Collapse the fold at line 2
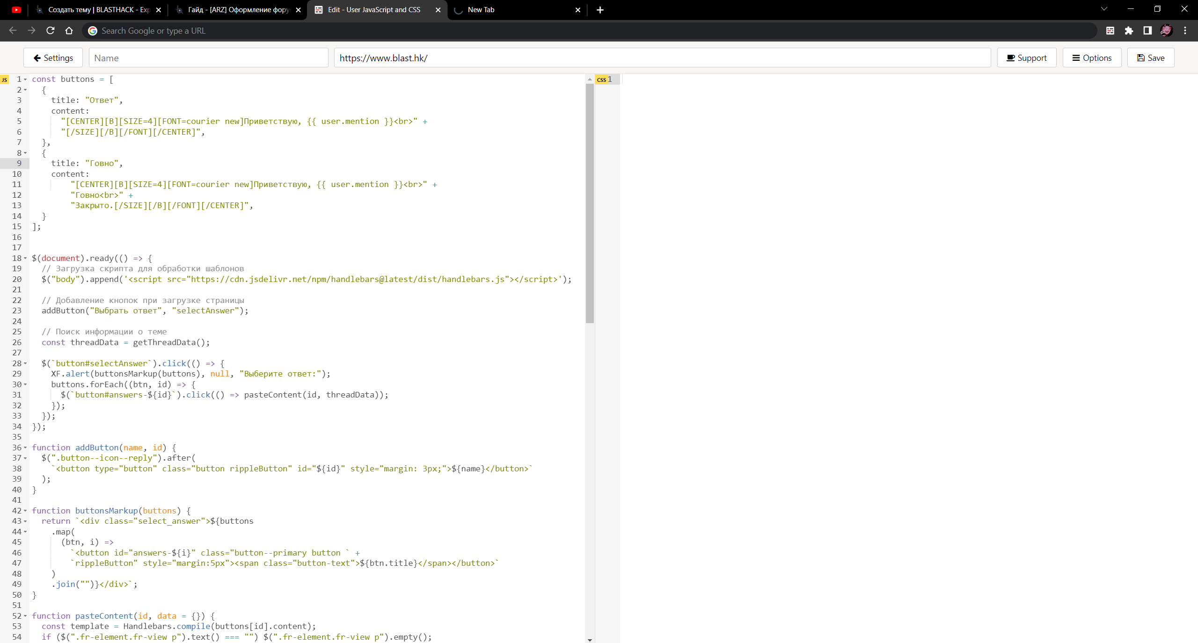Viewport: 1198px width, 643px height. pos(25,90)
